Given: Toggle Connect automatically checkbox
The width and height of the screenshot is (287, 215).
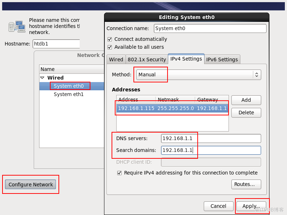Looking at the screenshot, I should click(x=110, y=39).
